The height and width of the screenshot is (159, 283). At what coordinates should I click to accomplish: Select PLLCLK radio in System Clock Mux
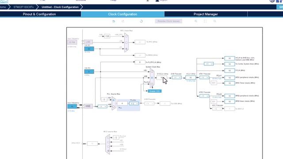(152, 84)
